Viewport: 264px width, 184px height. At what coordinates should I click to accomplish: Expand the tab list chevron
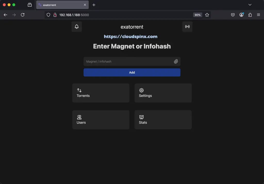[250, 5]
